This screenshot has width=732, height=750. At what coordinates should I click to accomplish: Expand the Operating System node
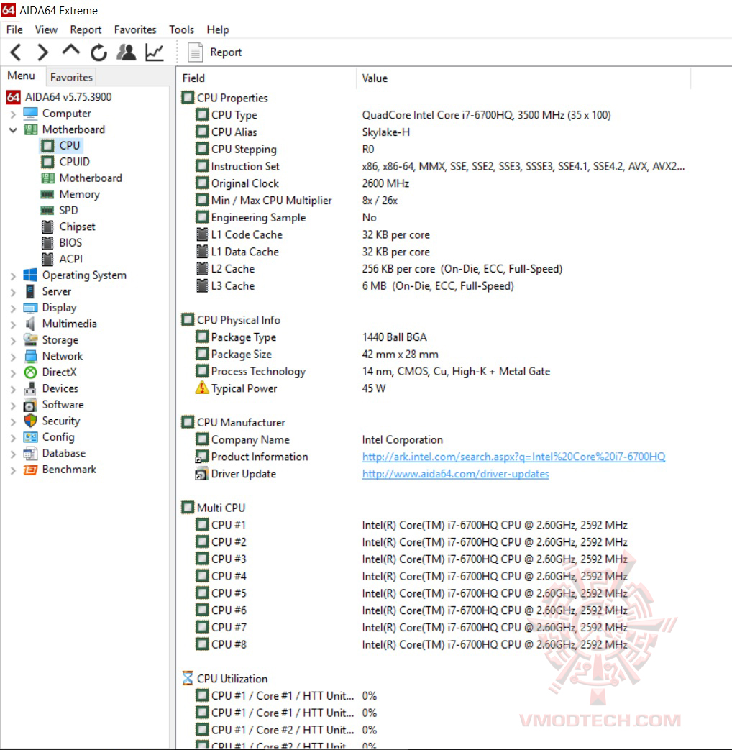coord(14,275)
